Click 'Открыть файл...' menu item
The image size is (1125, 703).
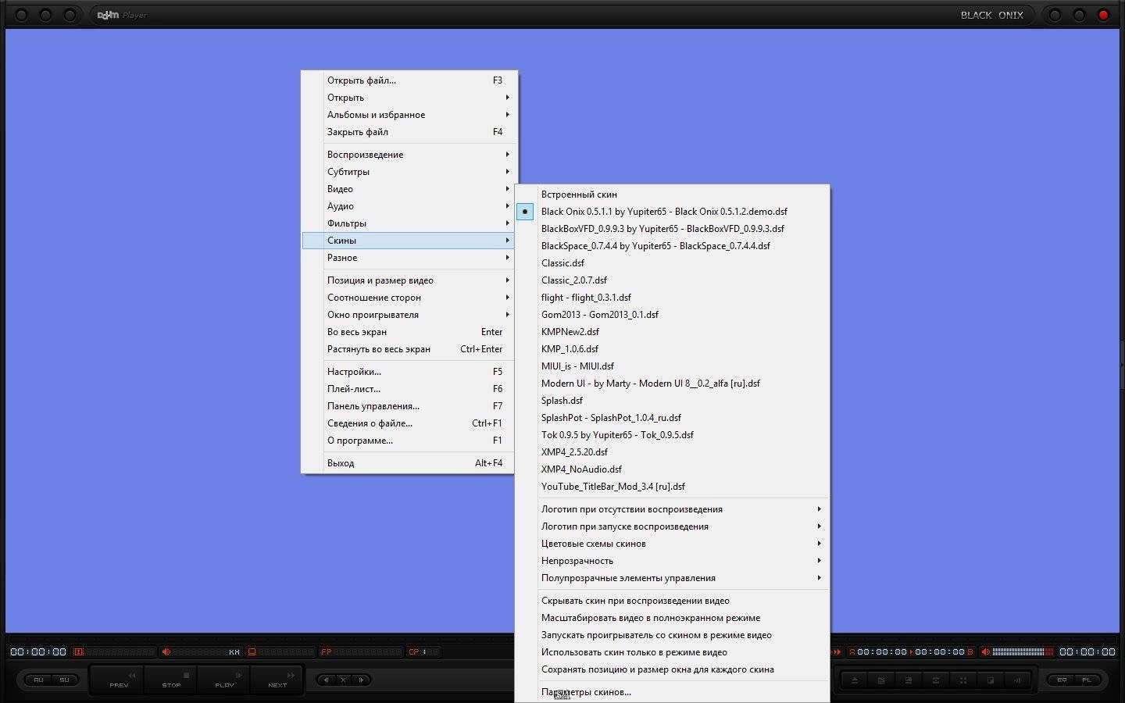point(409,80)
